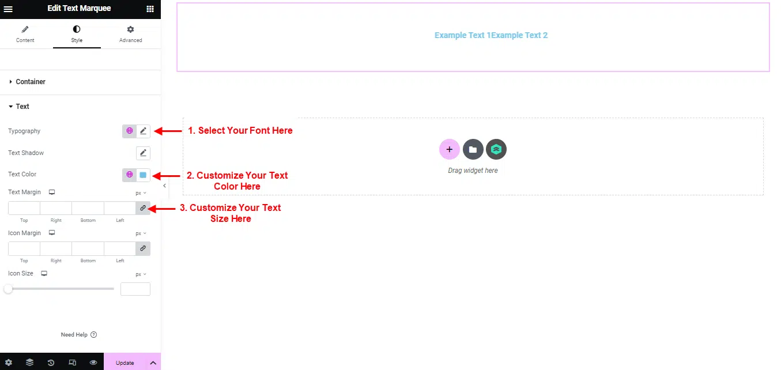
Task: Open the Icon Margin px unit dropdown
Action: click(x=141, y=233)
